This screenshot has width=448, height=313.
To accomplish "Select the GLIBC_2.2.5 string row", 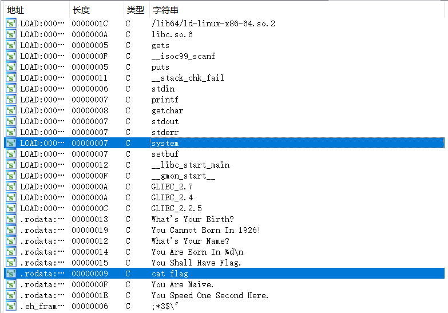I will click(x=224, y=208).
